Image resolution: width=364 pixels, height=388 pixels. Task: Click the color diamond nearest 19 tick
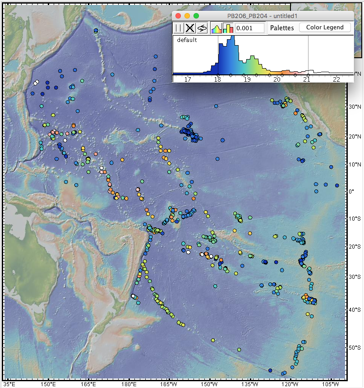(x=244, y=75)
